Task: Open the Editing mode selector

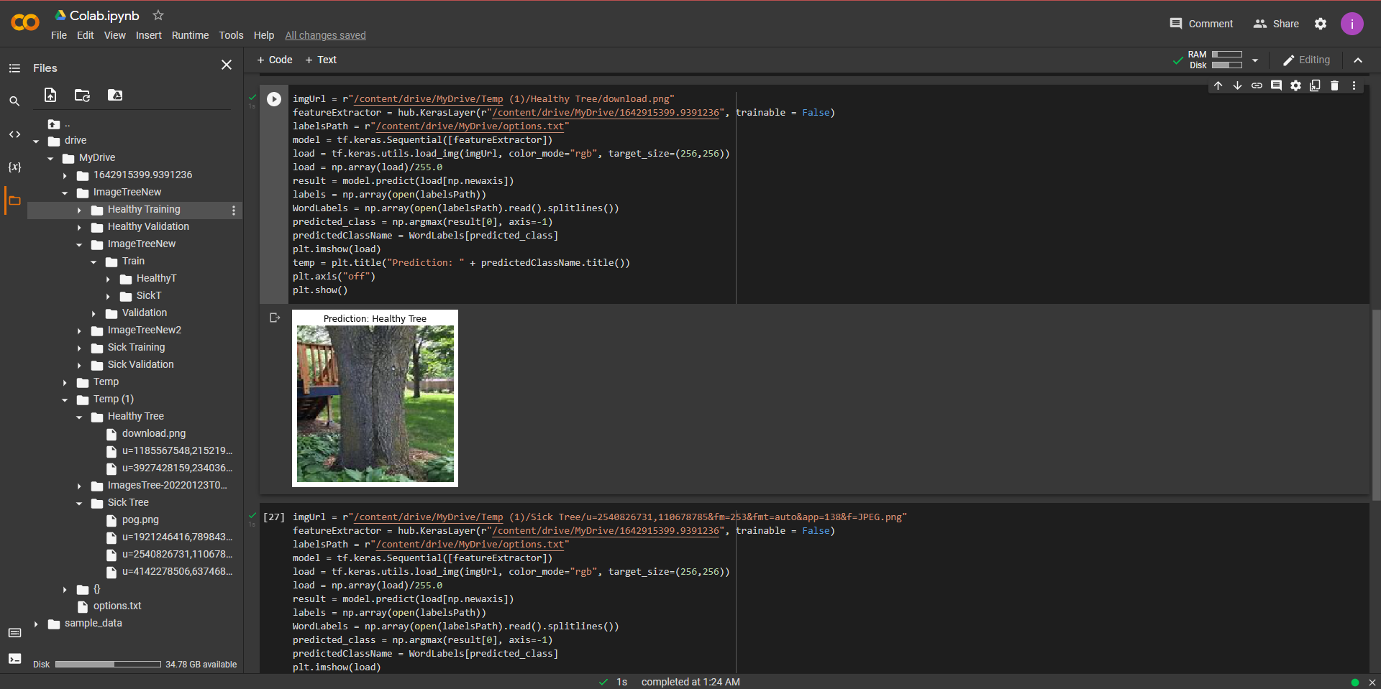Action: tap(1306, 60)
